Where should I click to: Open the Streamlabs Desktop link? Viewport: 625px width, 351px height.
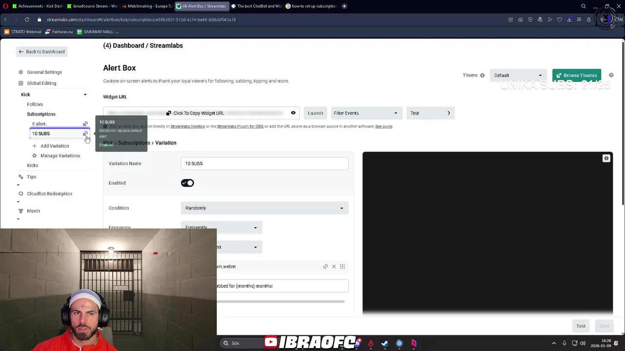pos(187,126)
